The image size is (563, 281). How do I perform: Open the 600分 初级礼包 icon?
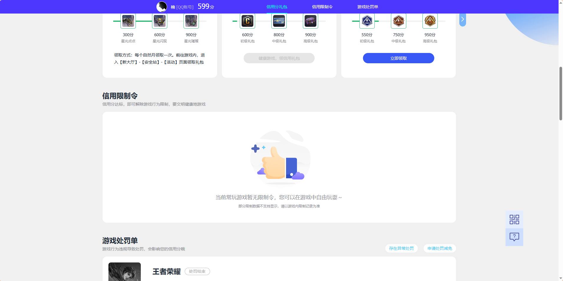(248, 21)
